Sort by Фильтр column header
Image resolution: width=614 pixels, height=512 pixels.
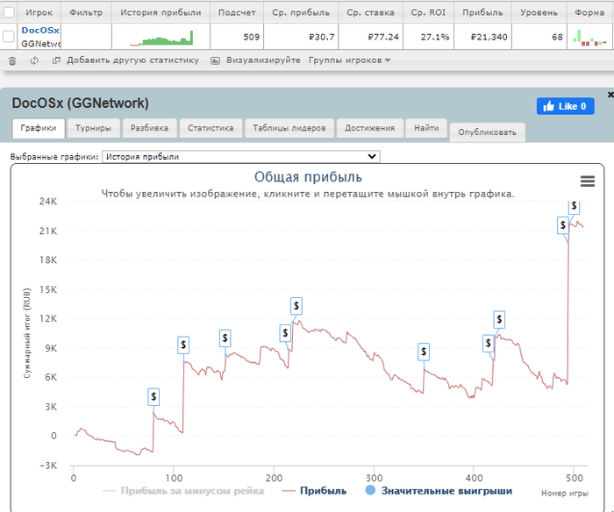pos(86,12)
